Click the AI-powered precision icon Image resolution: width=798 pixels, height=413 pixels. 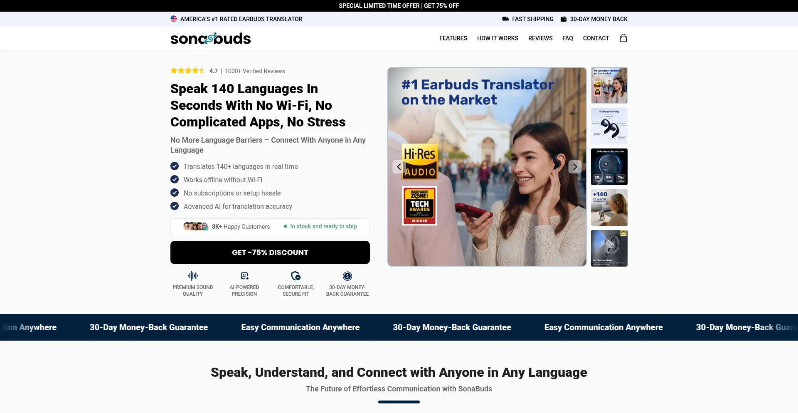point(244,276)
